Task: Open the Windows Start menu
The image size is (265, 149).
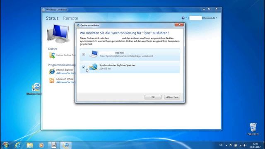Action: (x=5, y=145)
